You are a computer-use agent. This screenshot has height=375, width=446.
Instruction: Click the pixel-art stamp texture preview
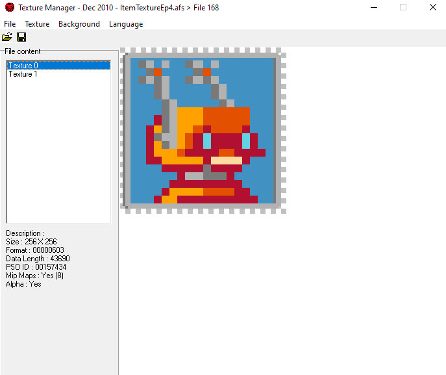click(203, 131)
